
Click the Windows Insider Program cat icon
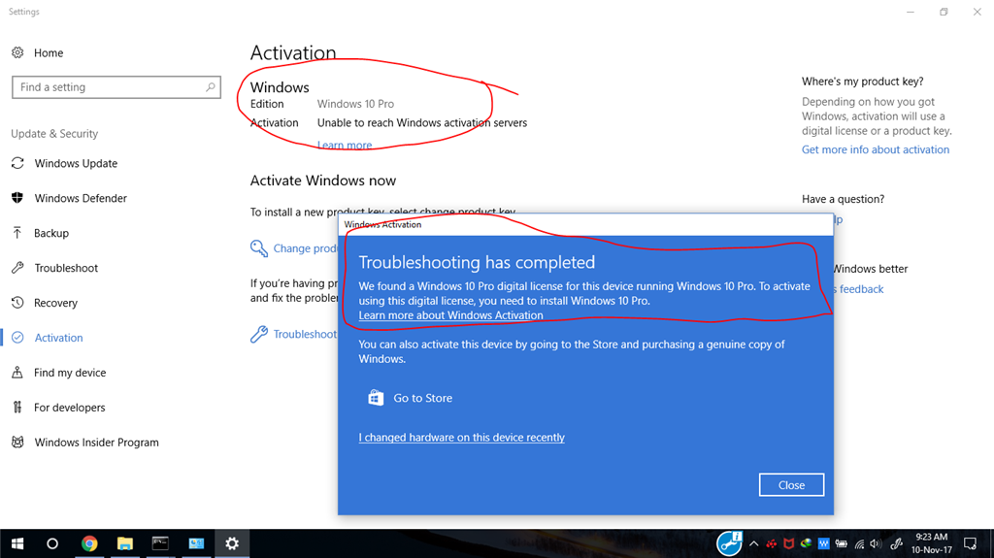[17, 442]
